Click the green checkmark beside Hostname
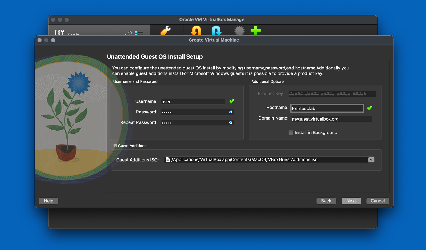This screenshot has height=250, width=426. pyautogui.click(x=369, y=108)
